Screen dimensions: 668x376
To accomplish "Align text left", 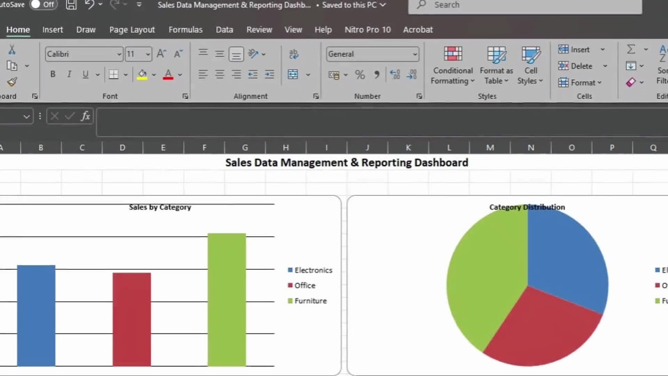I will pos(203,74).
